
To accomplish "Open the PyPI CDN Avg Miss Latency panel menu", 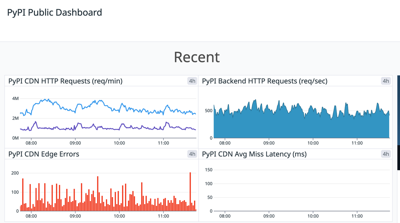I will (254, 154).
